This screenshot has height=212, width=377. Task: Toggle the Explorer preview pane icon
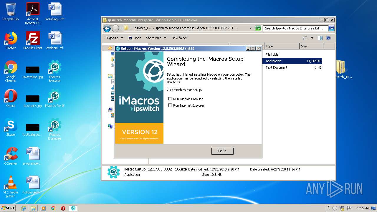[320, 38]
